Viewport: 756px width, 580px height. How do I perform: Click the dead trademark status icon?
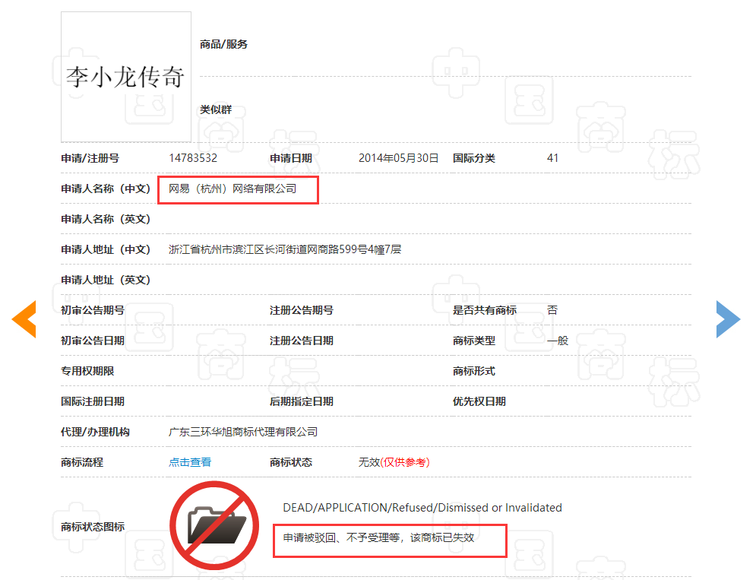pyautogui.click(x=218, y=527)
